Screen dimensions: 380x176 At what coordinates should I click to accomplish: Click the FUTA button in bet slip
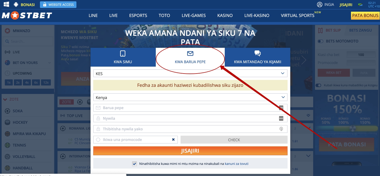364,73
